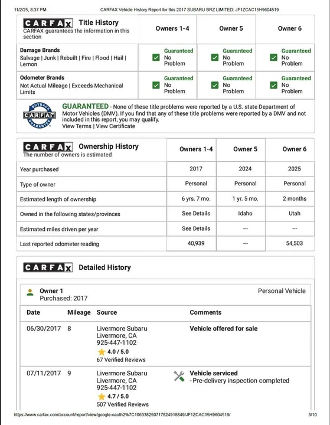This screenshot has height=425, width=330.
Task: Click Odometer Brands checkmark for Owners 1-4
Action: coord(156,85)
